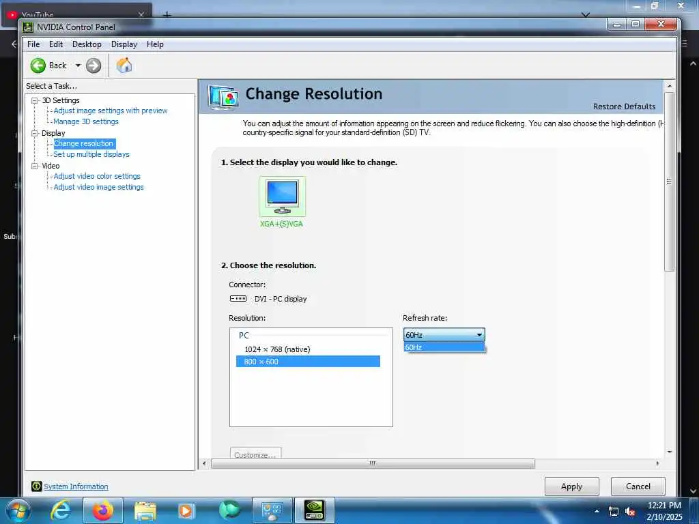Open the Desktop menu
699x524 pixels.
tap(87, 44)
